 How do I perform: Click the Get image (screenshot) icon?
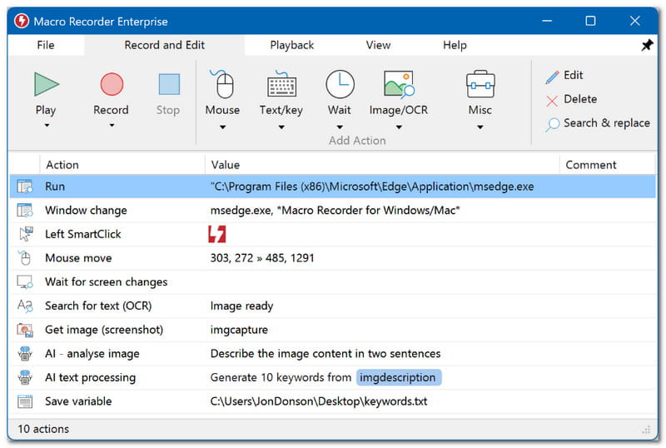25,330
